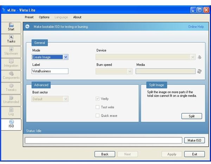Toggle the Verify checkbox
The width and height of the screenshot is (211, 164).
tap(97, 99)
